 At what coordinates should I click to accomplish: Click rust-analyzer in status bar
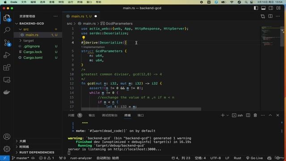[x=81, y=158]
